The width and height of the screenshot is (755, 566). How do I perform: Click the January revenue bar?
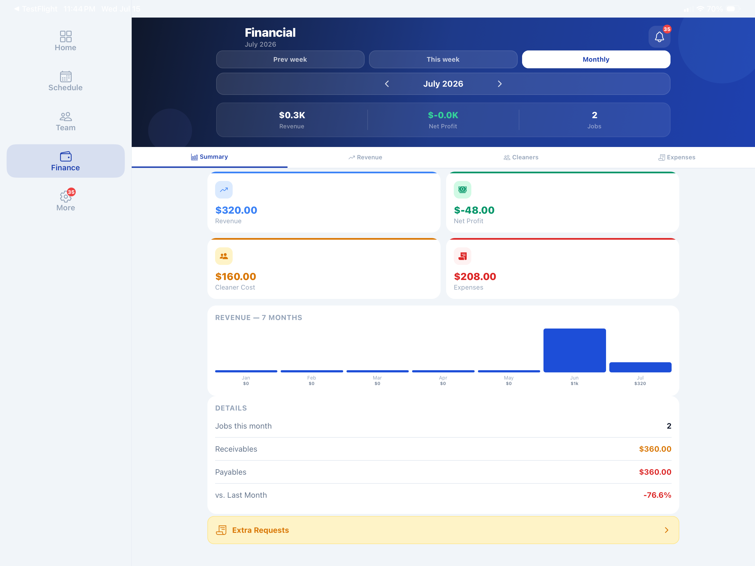pyautogui.click(x=246, y=371)
